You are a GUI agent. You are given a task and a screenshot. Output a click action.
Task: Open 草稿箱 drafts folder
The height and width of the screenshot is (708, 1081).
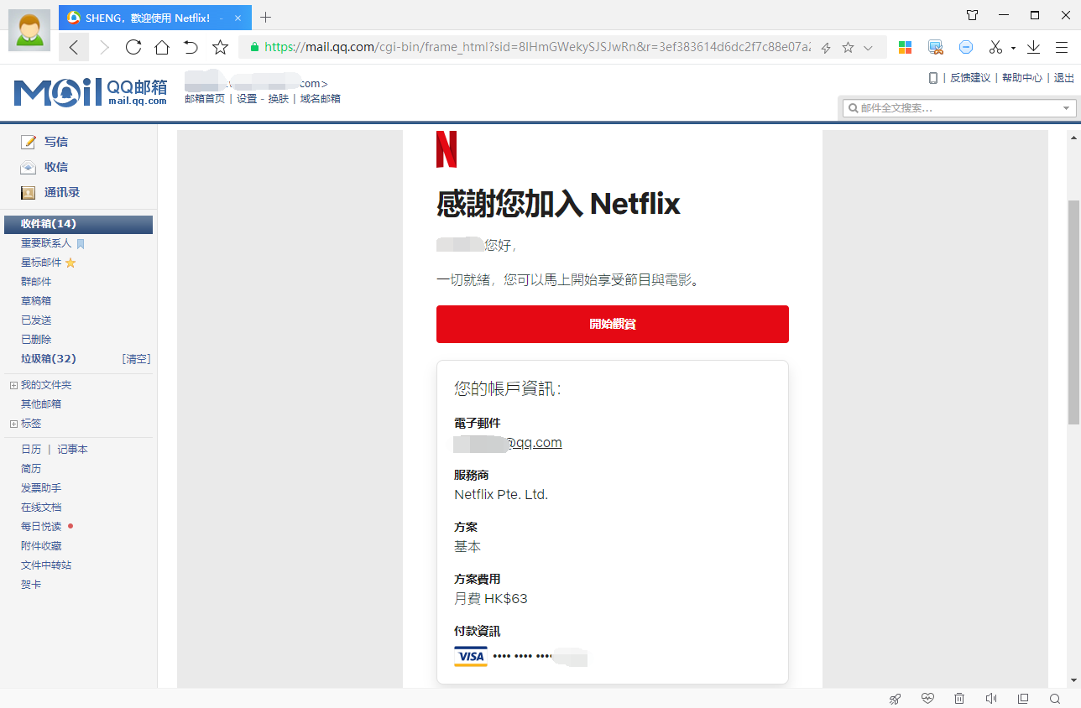pos(36,301)
